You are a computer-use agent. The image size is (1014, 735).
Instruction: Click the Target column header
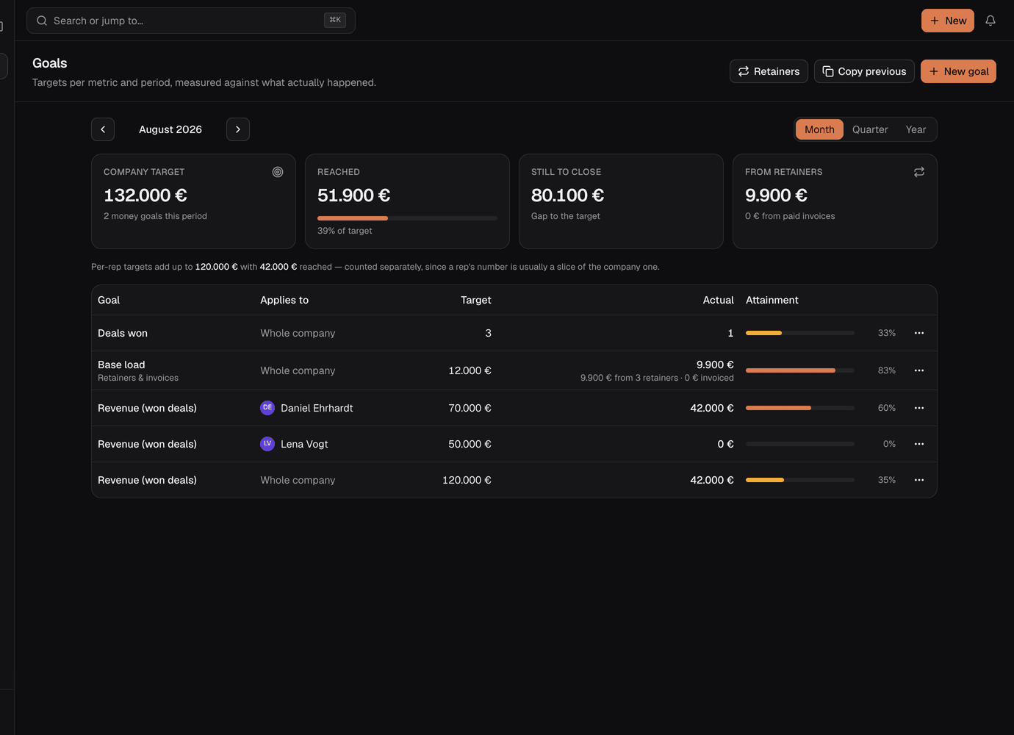coord(476,300)
